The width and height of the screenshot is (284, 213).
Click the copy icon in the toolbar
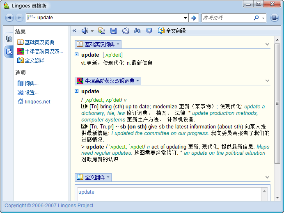coord(102,31)
